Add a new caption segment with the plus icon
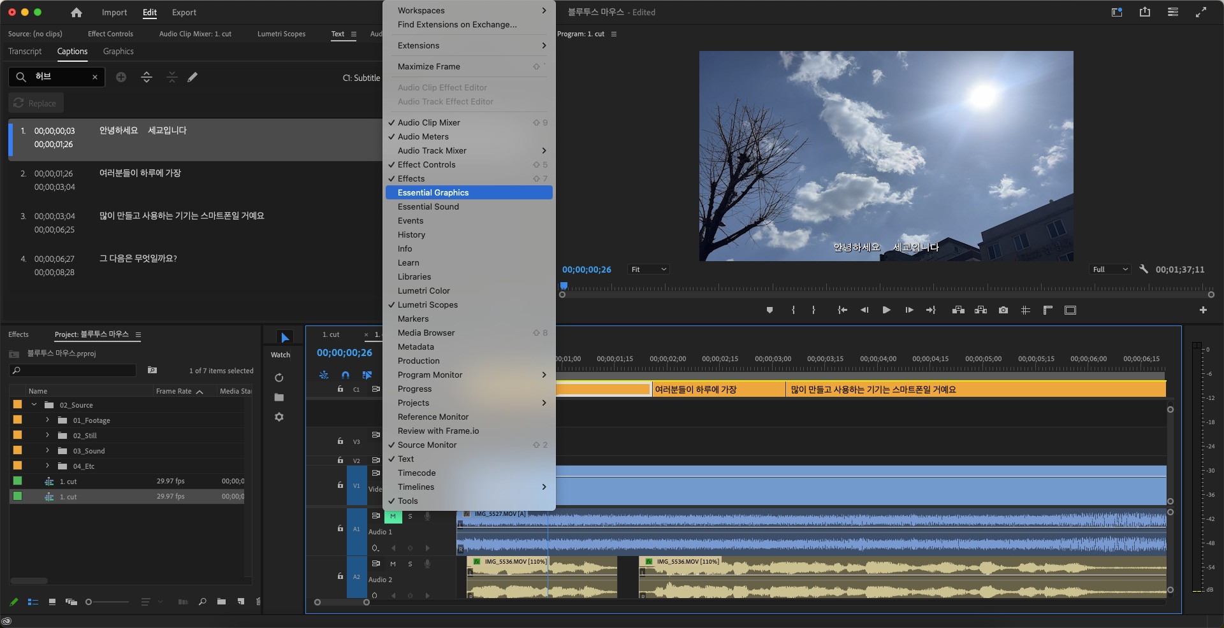Screen dimensions: 1224x628 tap(121, 77)
